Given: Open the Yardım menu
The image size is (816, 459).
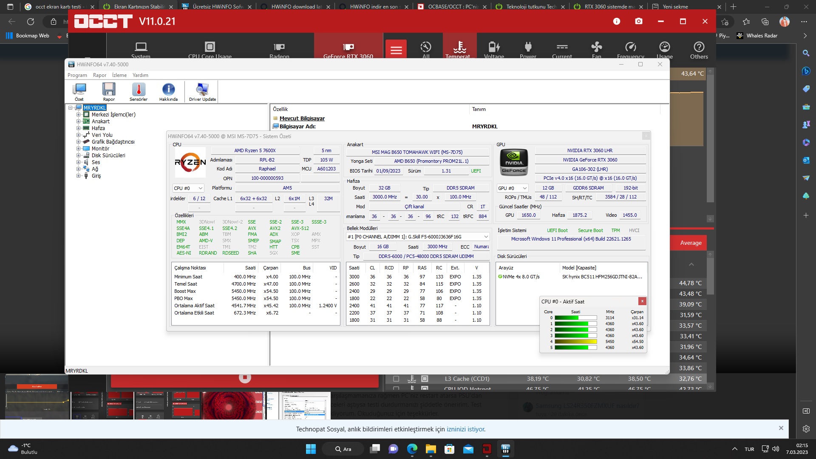Looking at the screenshot, I should pyautogui.click(x=140, y=75).
